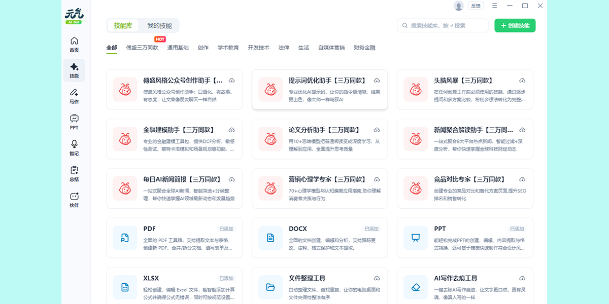Filter skills by 学术教育 category
This screenshot has width=609, height=304.
(227, 47)
